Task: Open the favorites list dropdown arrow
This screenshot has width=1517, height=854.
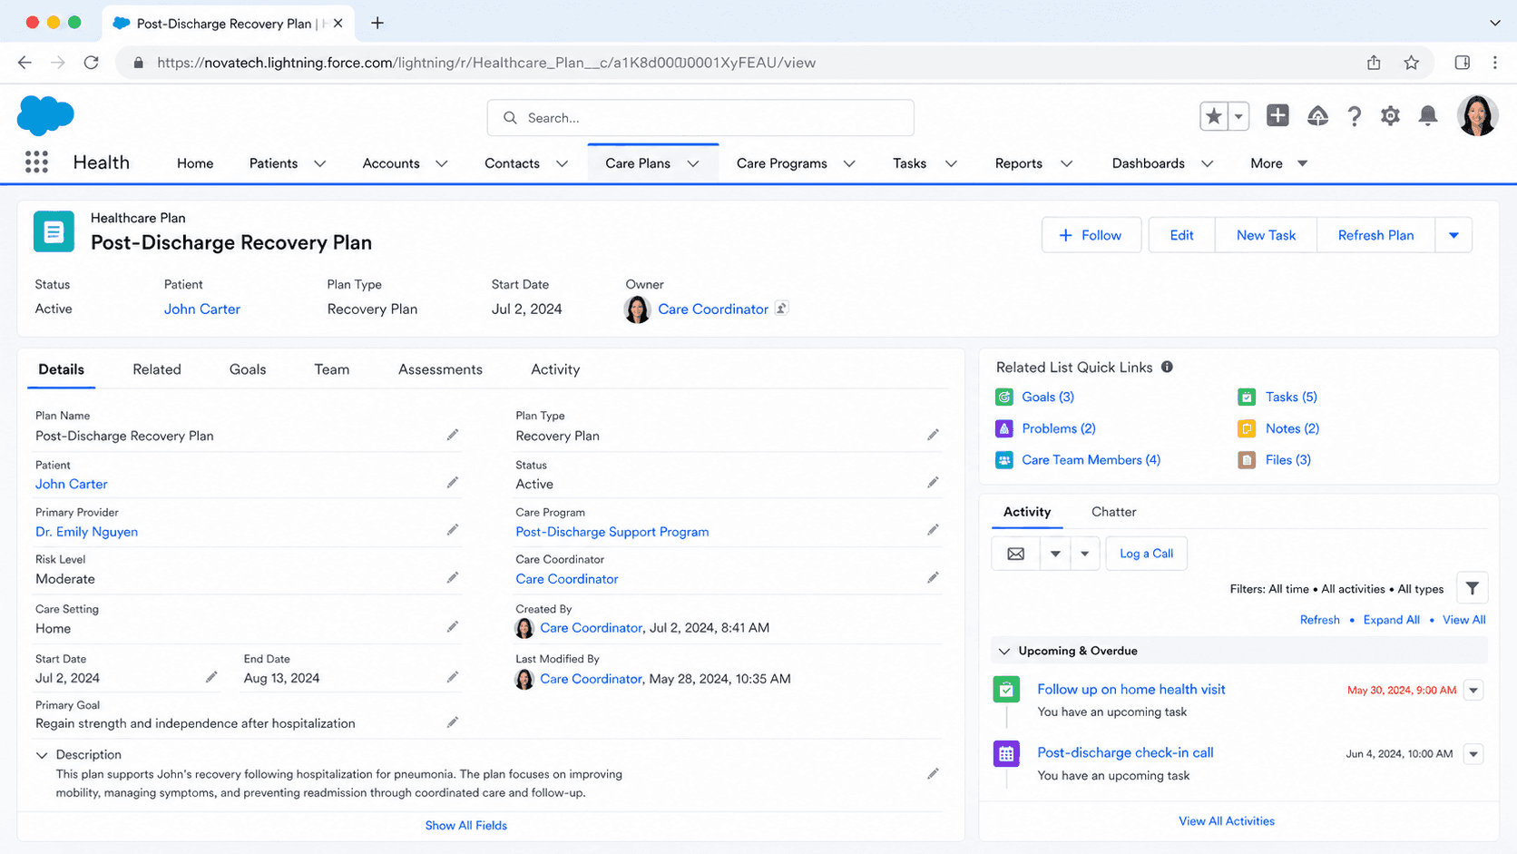Action: pyautogui.click(x=1238, y=116)
